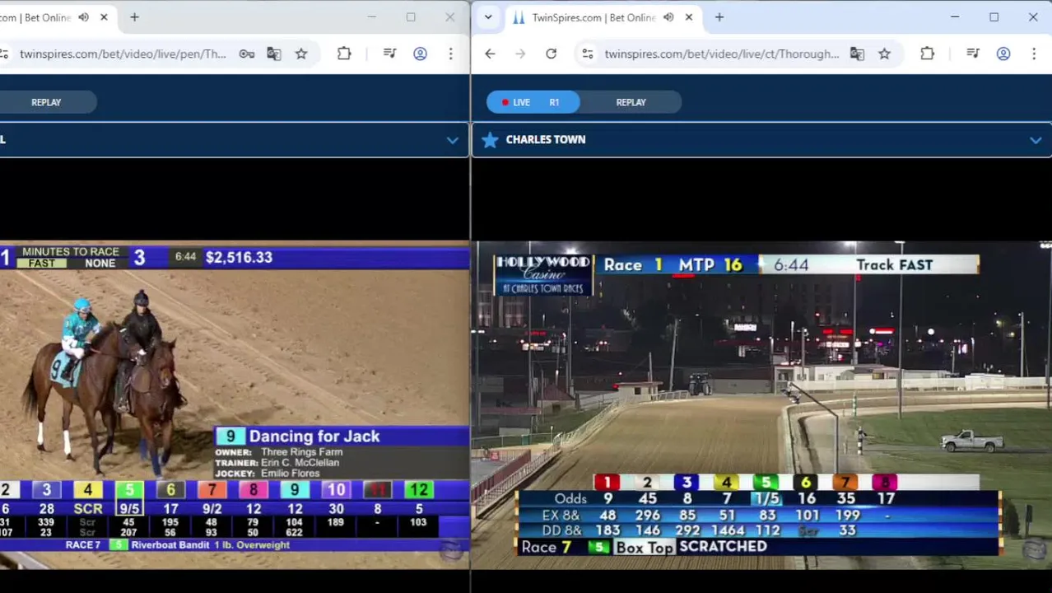
Task: Go forward in right browser window
Action: pos(520,54)
